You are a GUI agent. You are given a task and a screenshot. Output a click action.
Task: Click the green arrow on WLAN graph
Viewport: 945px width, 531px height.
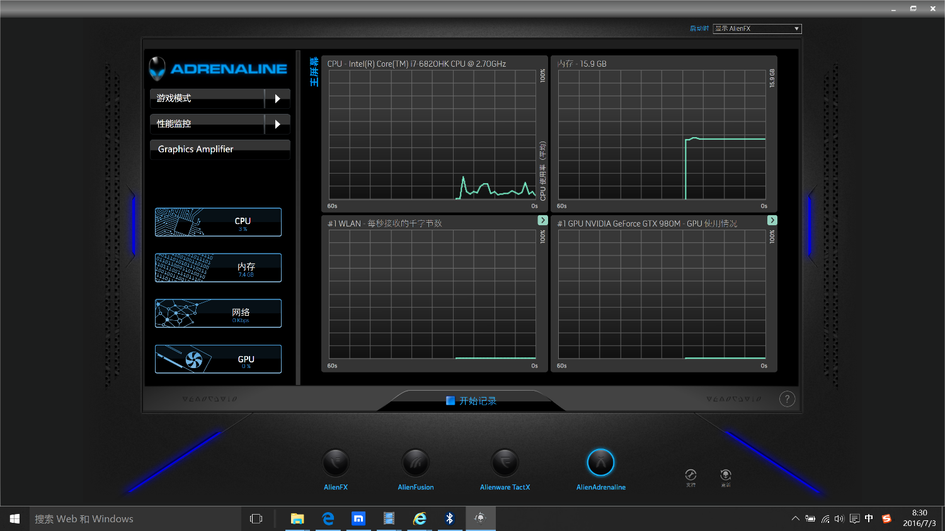tap(542, 220)
